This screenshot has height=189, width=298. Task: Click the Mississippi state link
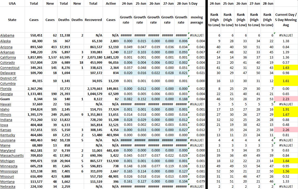click(x=9, y=171)
